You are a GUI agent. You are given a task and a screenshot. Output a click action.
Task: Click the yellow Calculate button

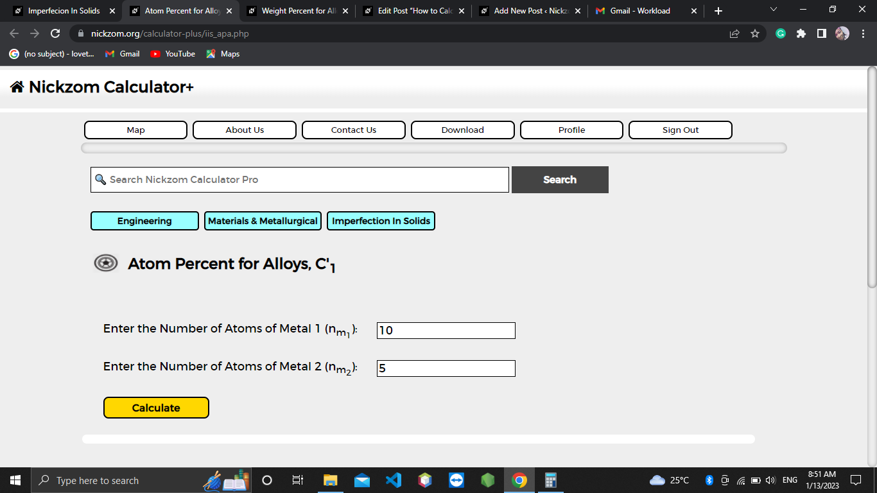(x=156, y=408)
